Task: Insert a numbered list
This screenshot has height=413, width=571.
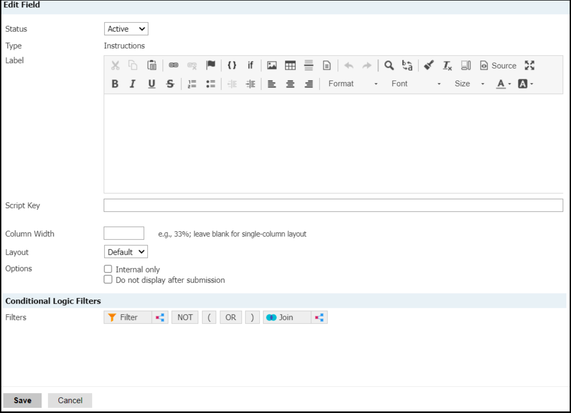Action: pos(192,84)
